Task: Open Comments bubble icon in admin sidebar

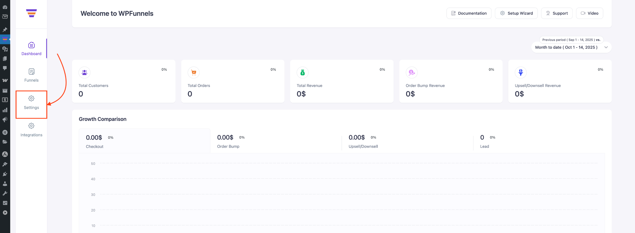Action: [x=5, y=68]
